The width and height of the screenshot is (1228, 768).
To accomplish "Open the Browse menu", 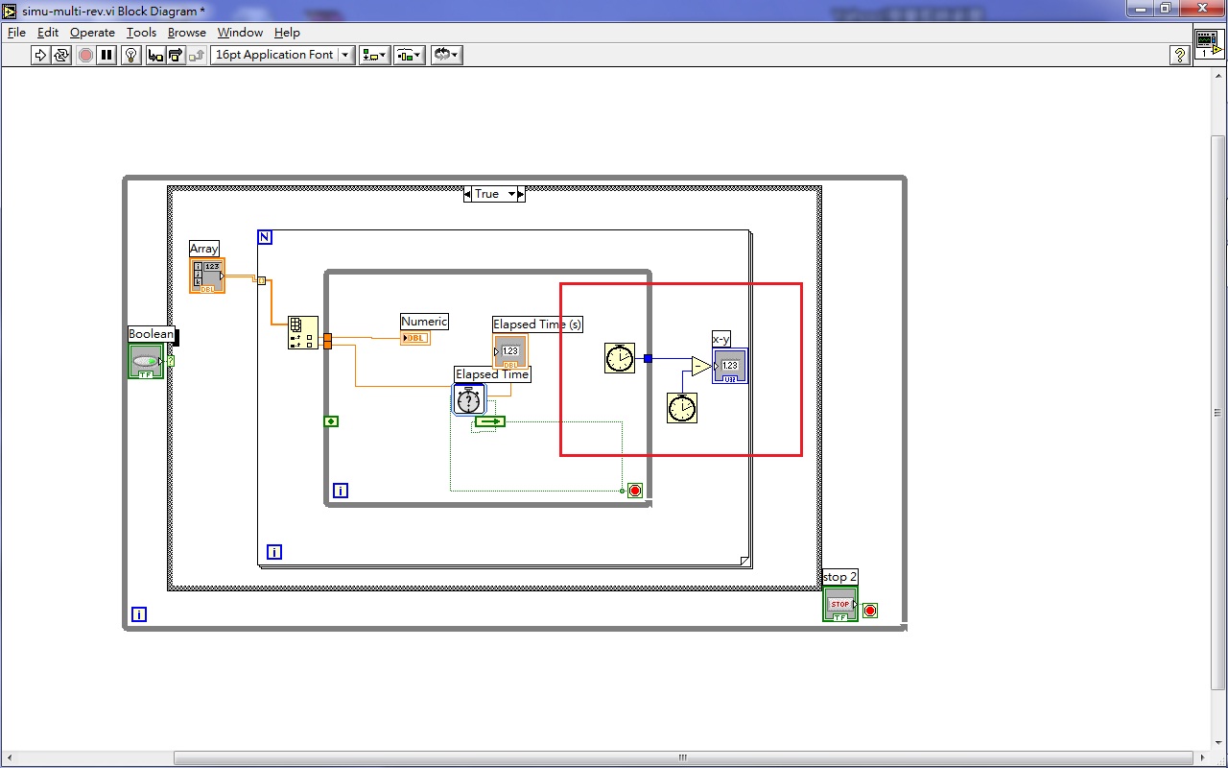I will pos(186,32).
